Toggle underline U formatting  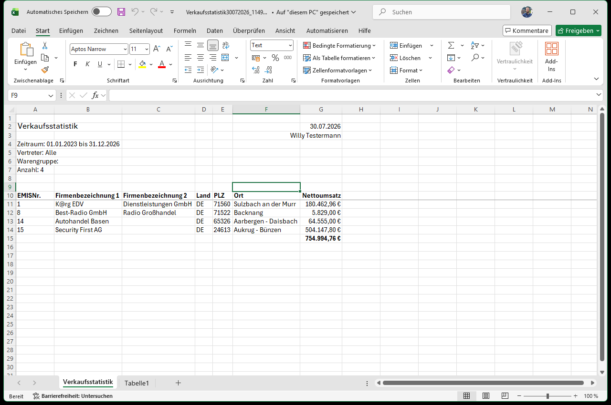[x=100, y=64]
